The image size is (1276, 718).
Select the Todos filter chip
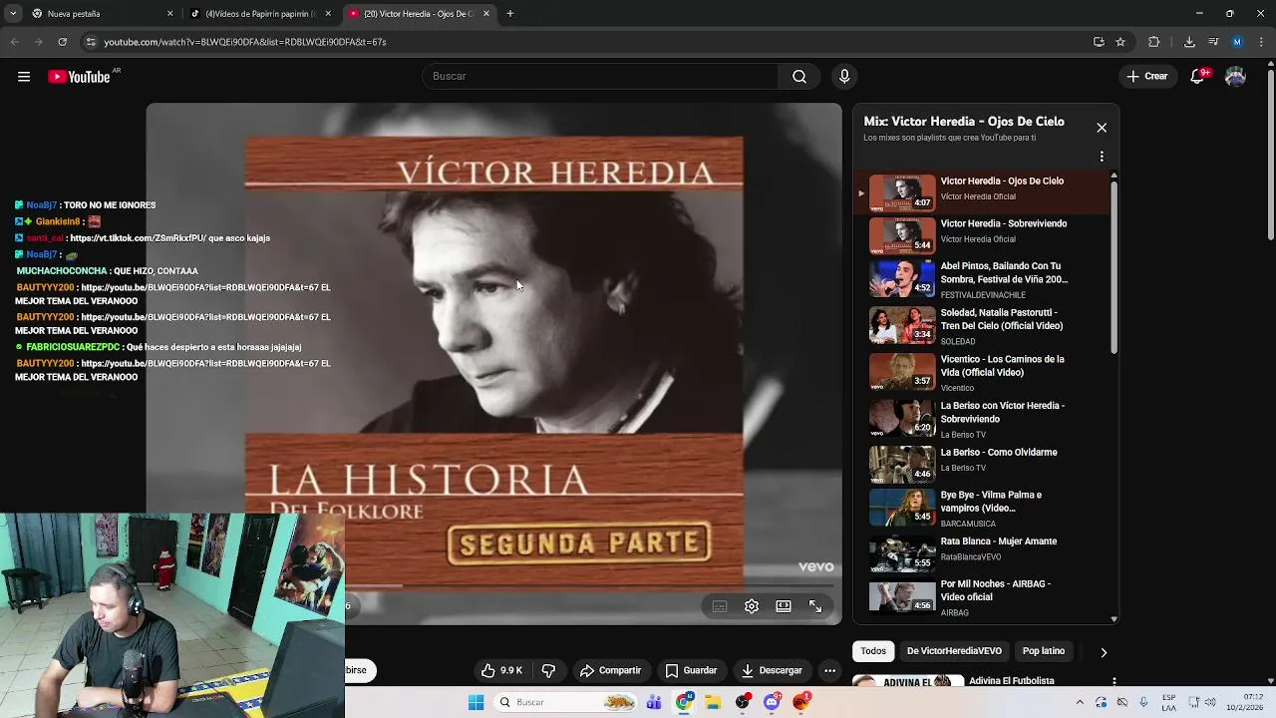(x=873, y=651)
